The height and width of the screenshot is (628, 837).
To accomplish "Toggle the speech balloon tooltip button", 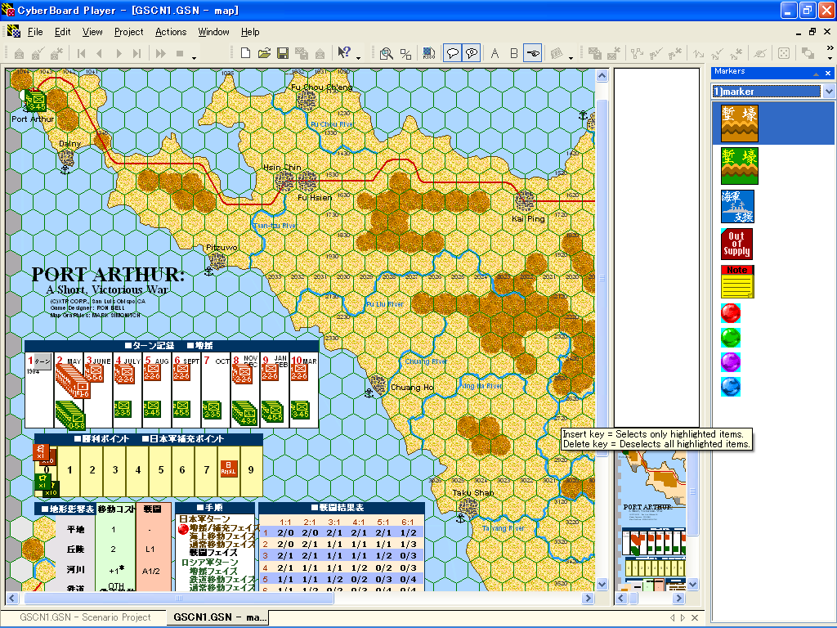I will 452,53.
